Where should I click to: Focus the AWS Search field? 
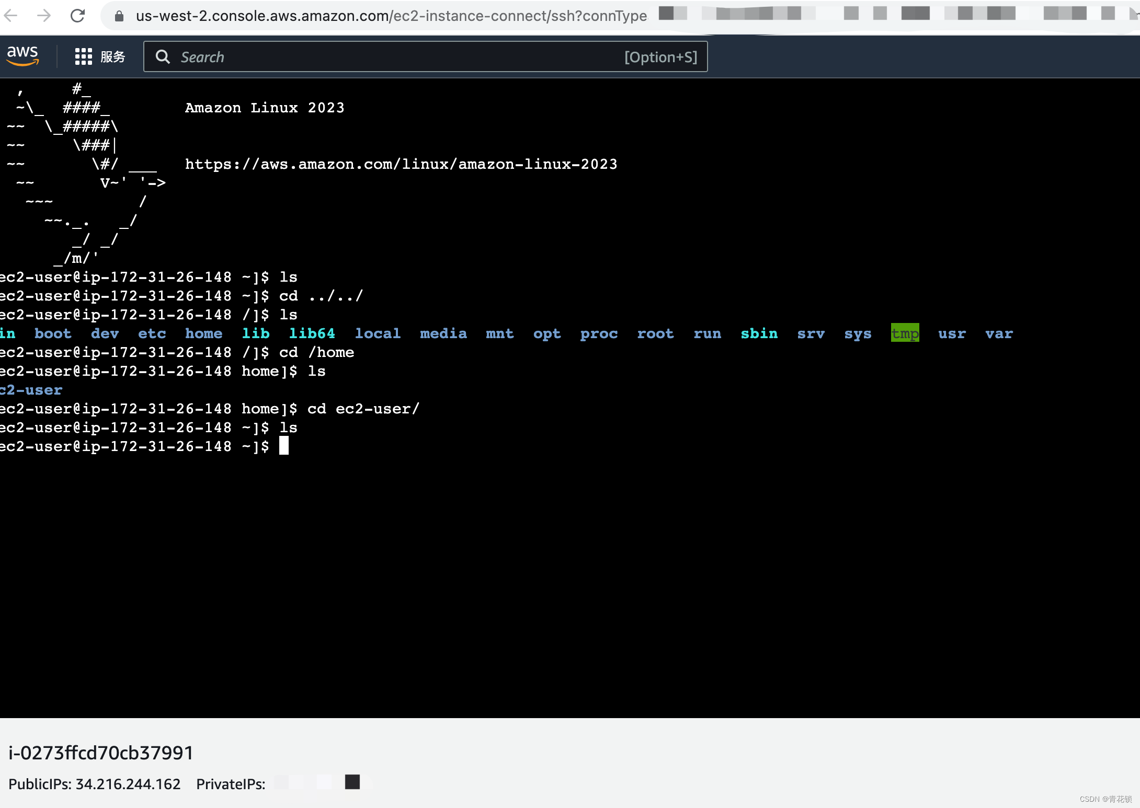pos(425,56)
